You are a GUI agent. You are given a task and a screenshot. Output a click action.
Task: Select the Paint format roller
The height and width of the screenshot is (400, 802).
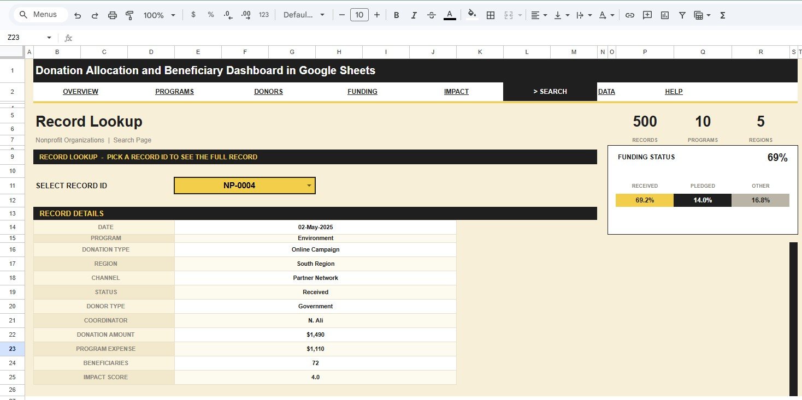(x=130, y=15)
